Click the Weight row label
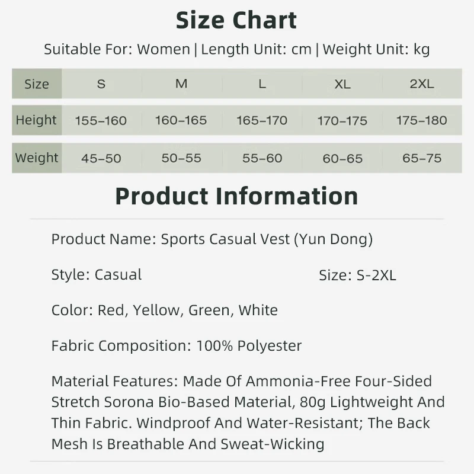Image resolution: width=474 pixels, height=474 pixels. 37,158
